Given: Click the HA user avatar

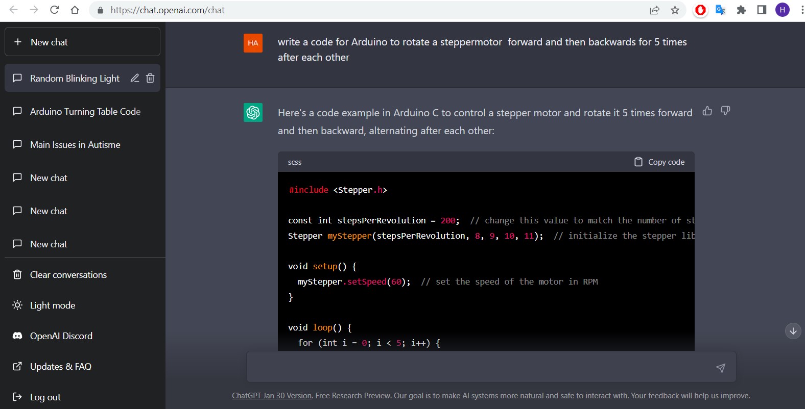Looking at the screenshot, I should [x=253, y=43].
